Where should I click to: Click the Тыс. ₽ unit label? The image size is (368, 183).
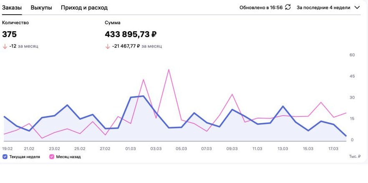355,156
